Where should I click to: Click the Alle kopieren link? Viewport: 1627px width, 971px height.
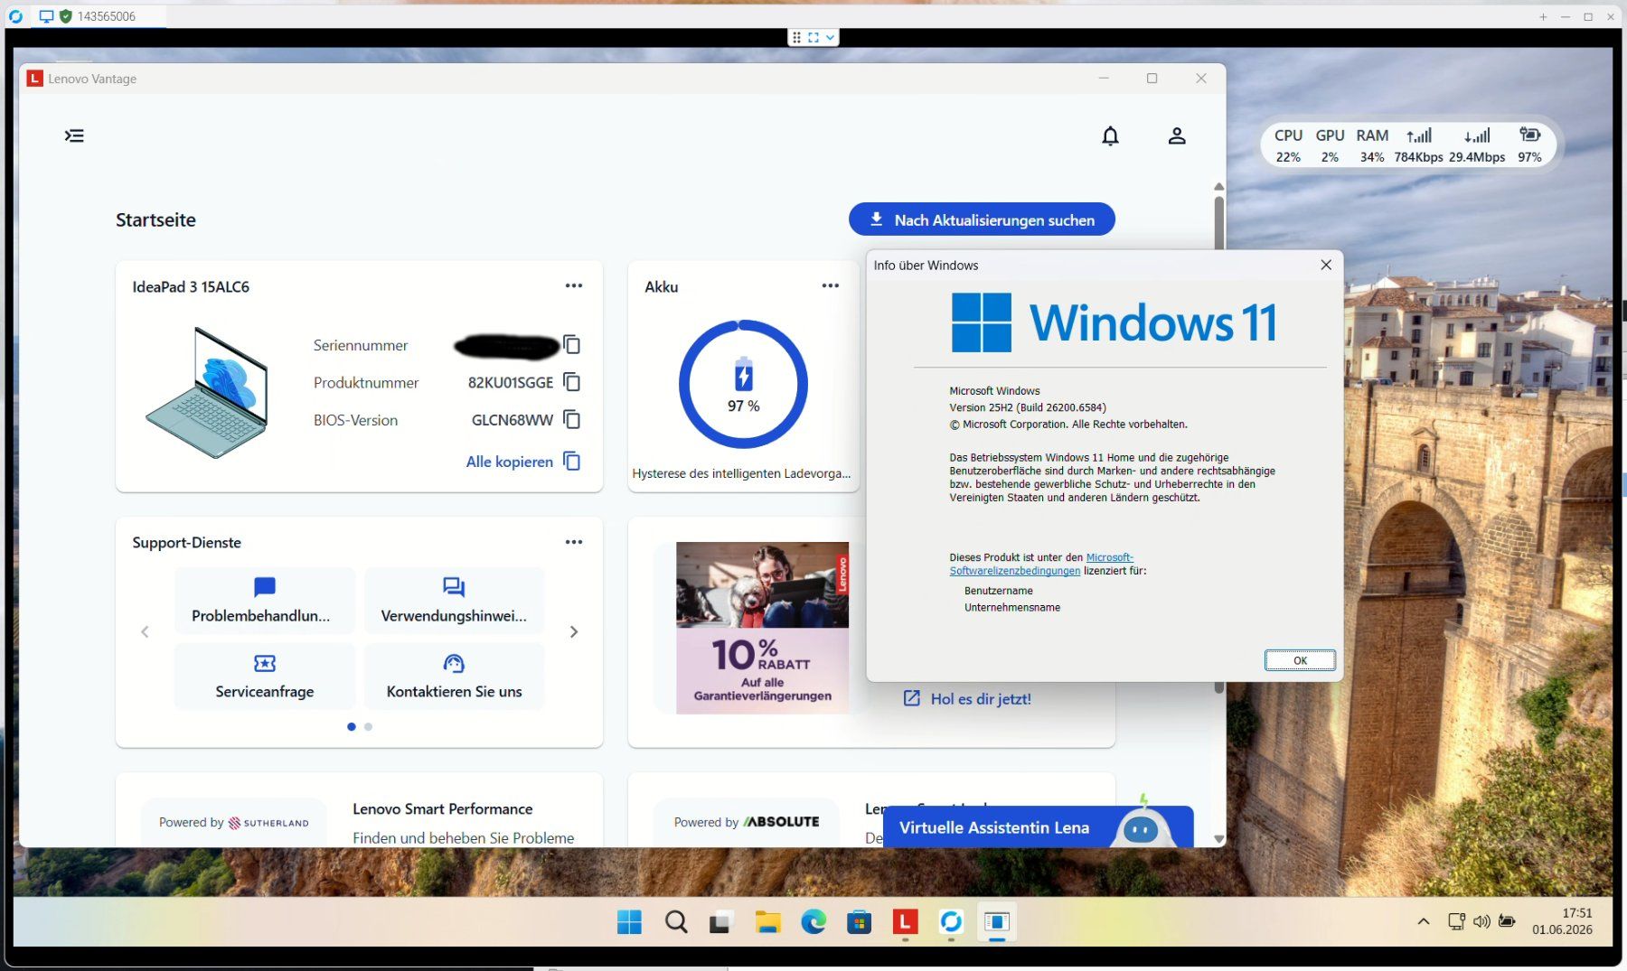click(x=510, y=462)
